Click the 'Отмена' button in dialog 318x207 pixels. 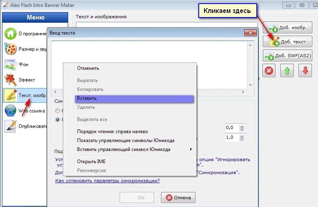178,197
